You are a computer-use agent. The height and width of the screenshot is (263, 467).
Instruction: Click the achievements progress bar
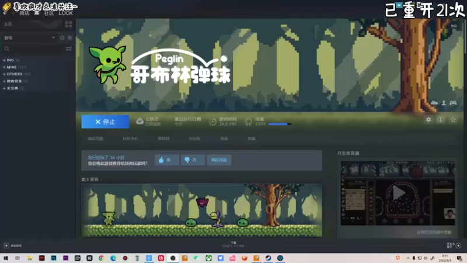tap(280, 124)
